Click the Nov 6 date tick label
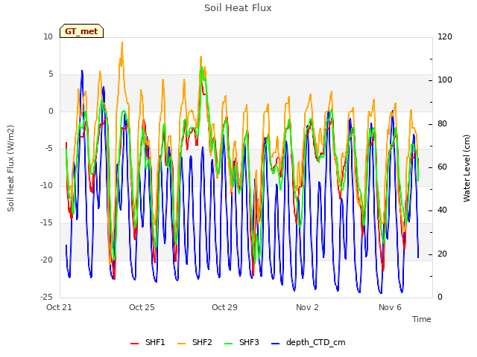This screenshot has width=477, height=357. pos(390,307)
